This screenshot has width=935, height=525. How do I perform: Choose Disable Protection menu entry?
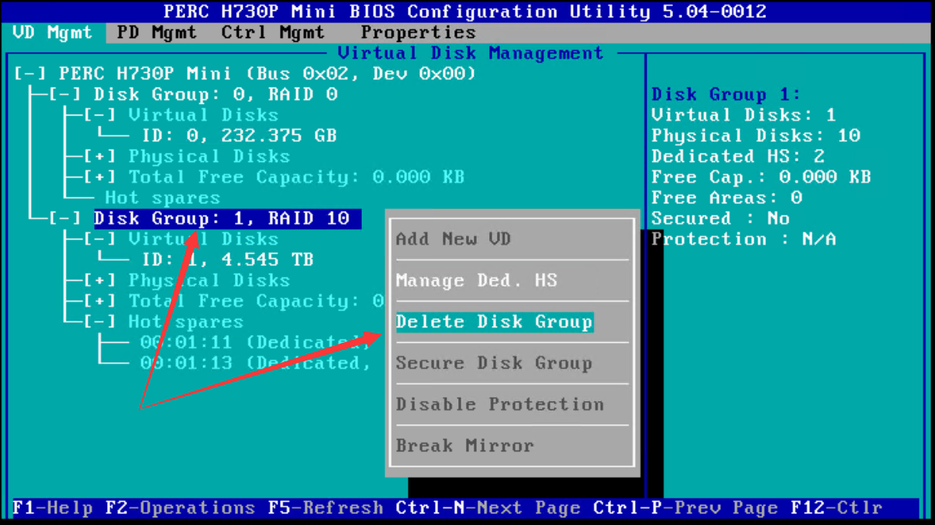[x=500, y=404]
